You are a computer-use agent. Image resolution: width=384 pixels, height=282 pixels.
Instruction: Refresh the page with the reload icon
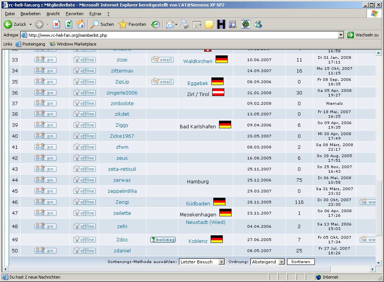69,24
